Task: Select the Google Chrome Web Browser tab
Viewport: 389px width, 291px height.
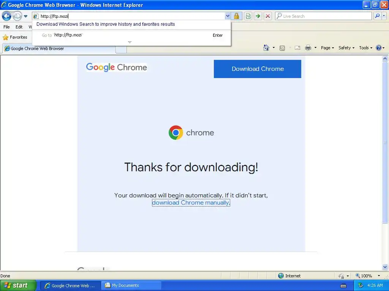Action: [x=59, y=48]
